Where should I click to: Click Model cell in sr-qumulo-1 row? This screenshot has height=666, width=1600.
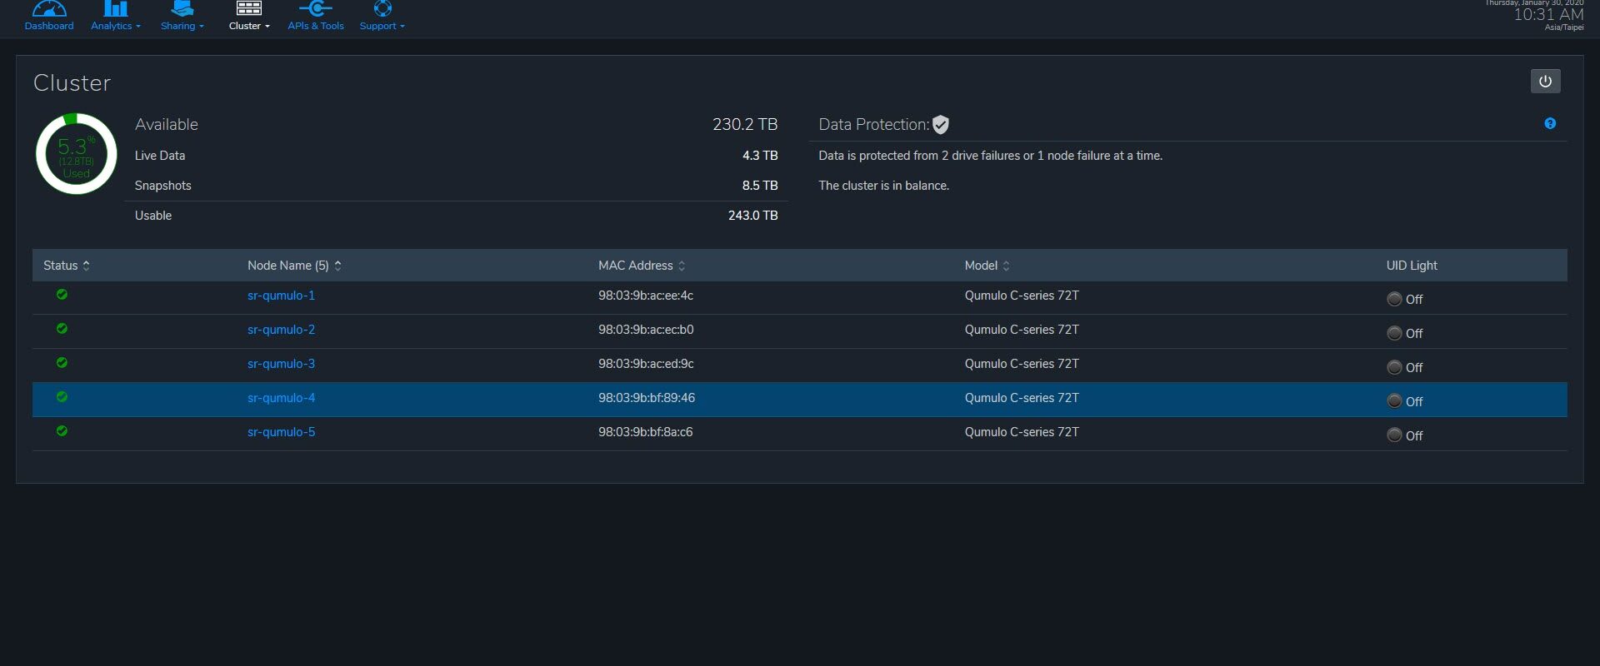pyautogui.click(x=1022, y=296)
